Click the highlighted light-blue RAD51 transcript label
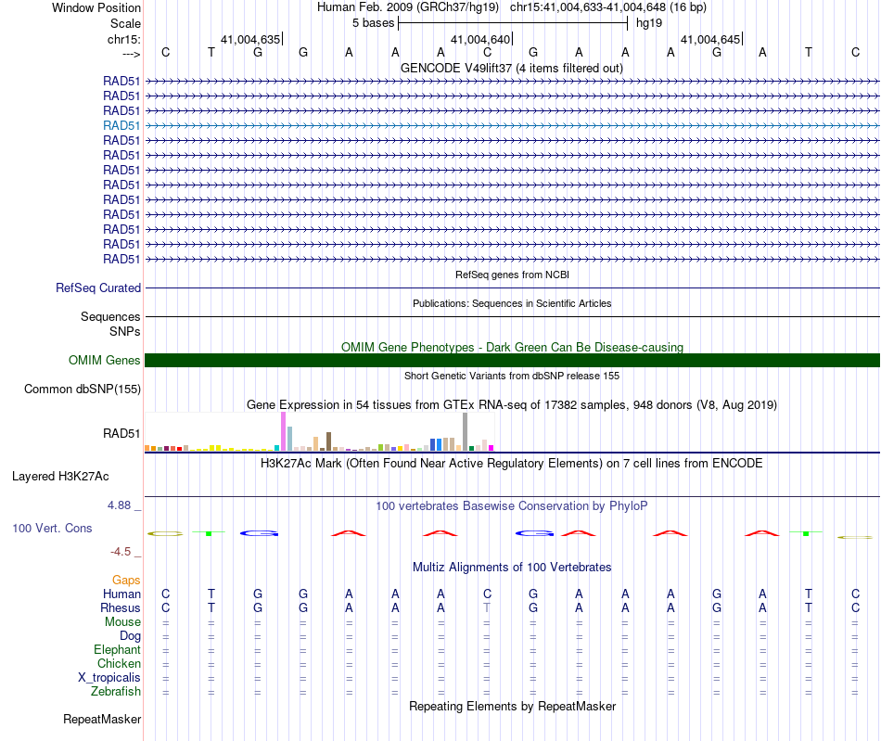 (121, 125)
